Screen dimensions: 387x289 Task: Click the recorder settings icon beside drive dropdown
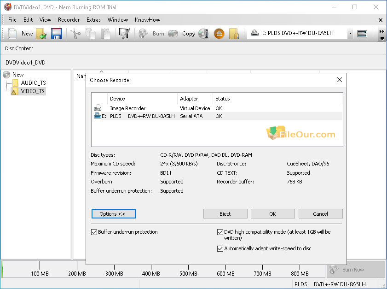pos(362,34)
